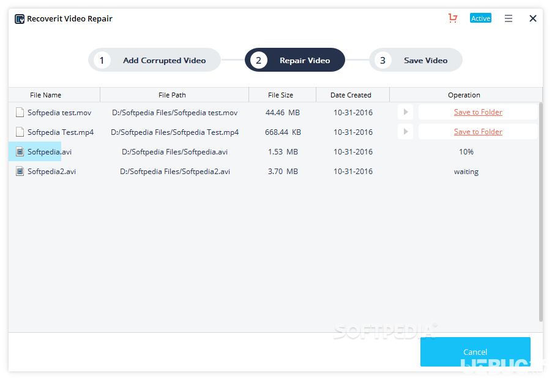The height and width of the screenshot is (380, 552).
Task: Click the waiting status of Softpedia2.avi
Action: pos(466,172)
